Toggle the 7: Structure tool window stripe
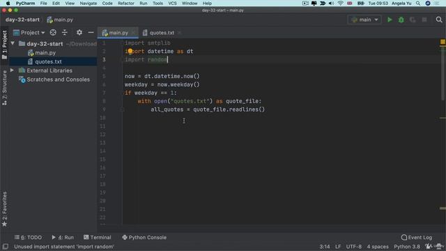This screenshot has height=251, width=446. (4, 88)
